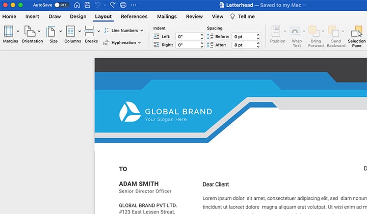Open the Selection Pane

[x=357, y=37]
